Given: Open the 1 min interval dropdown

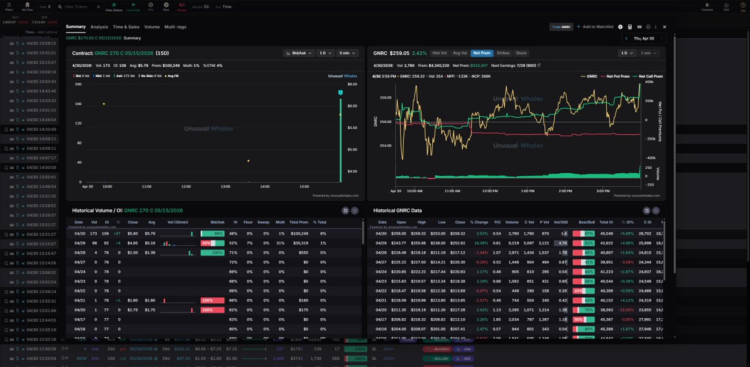Looking at the screenshot, I should point(649,53).
